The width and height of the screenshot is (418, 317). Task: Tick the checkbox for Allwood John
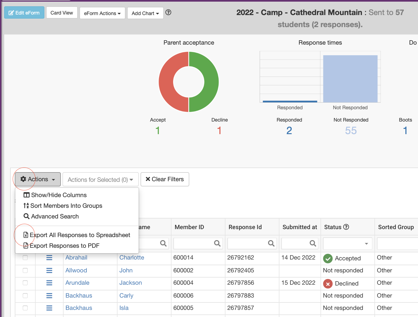pyautogui.click(x=25, y=270)
